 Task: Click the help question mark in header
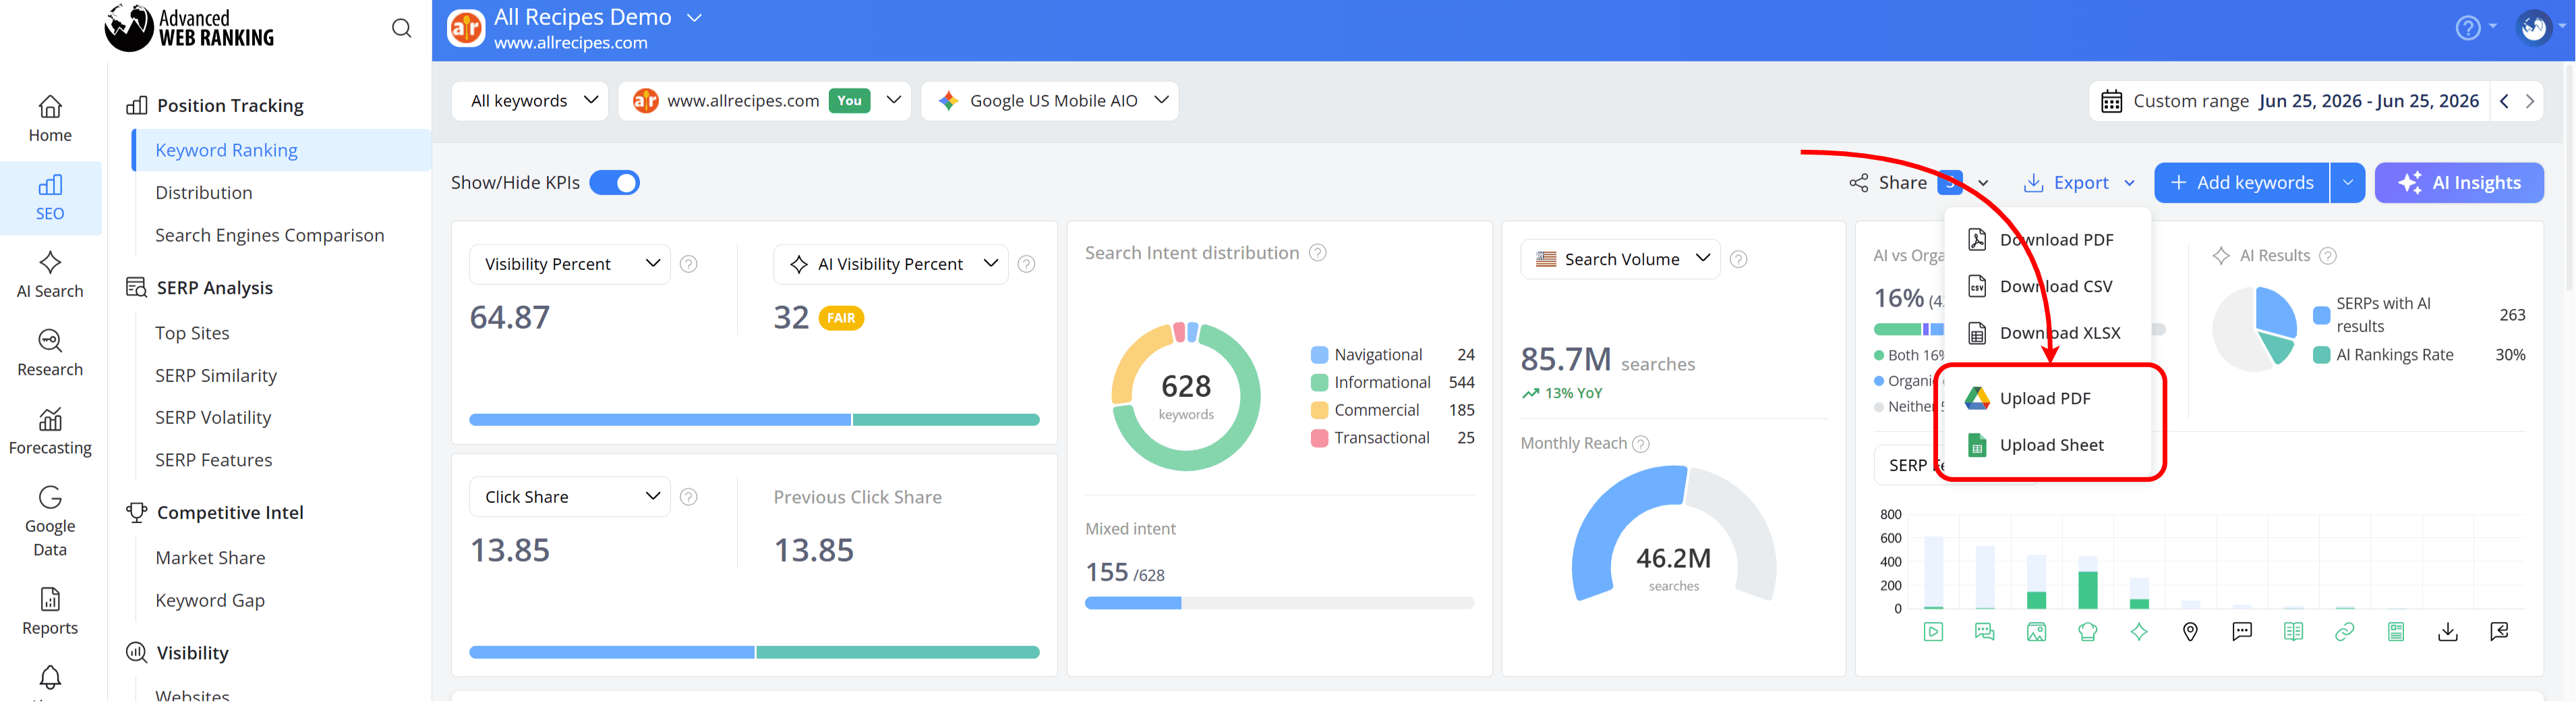tap(2468, 28)
